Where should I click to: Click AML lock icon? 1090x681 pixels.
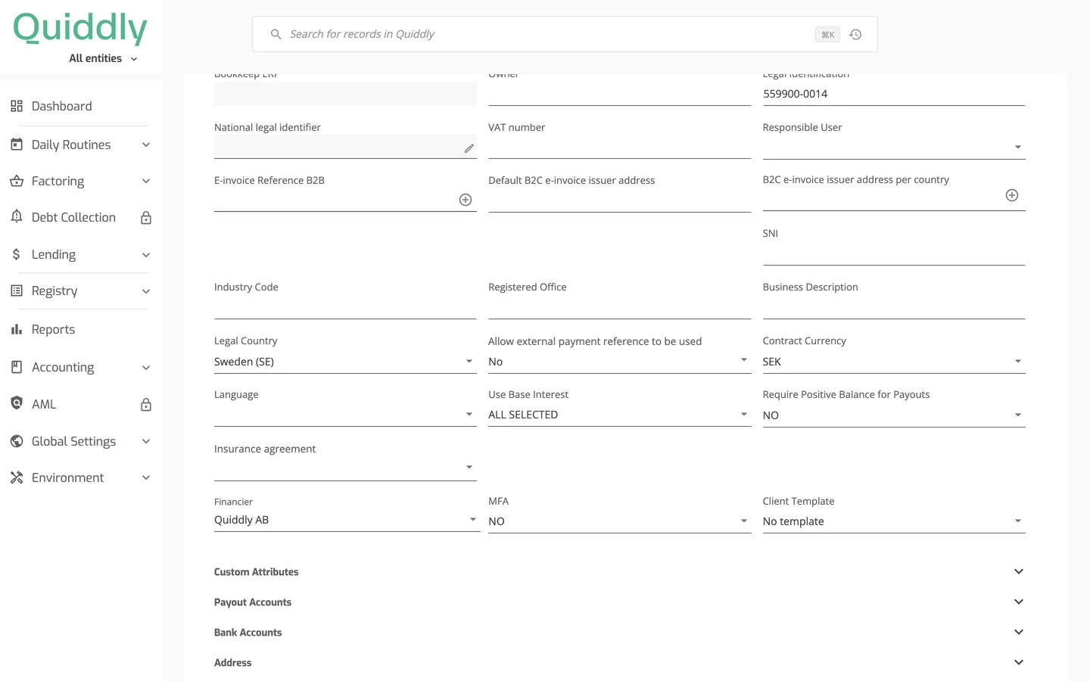pos(146,405)
